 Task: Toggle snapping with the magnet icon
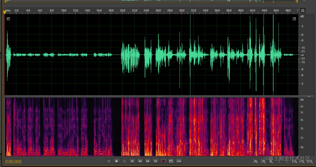[303, 10]
